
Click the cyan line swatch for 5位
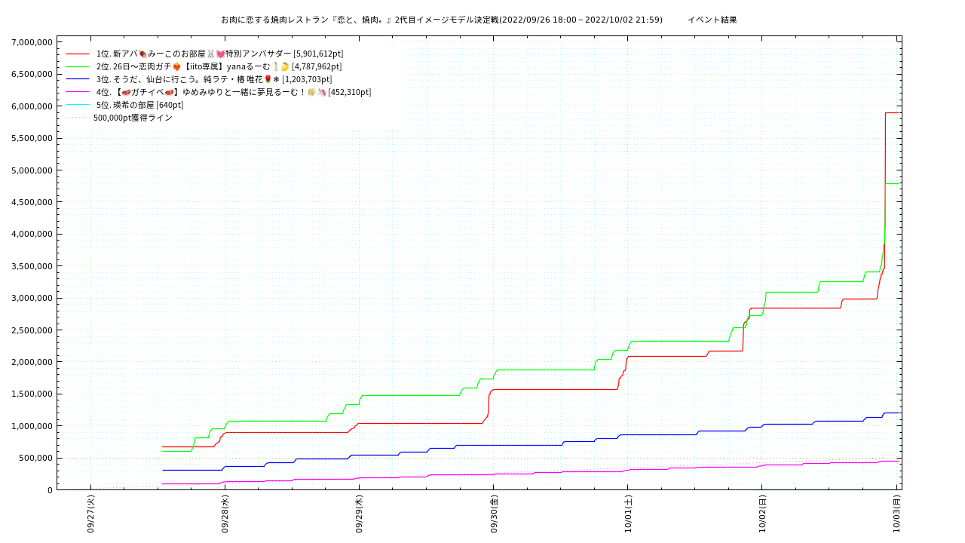[78, 105]
